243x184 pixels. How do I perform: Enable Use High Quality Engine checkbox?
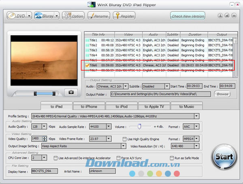pyautogui.click(x=124, y=139)
